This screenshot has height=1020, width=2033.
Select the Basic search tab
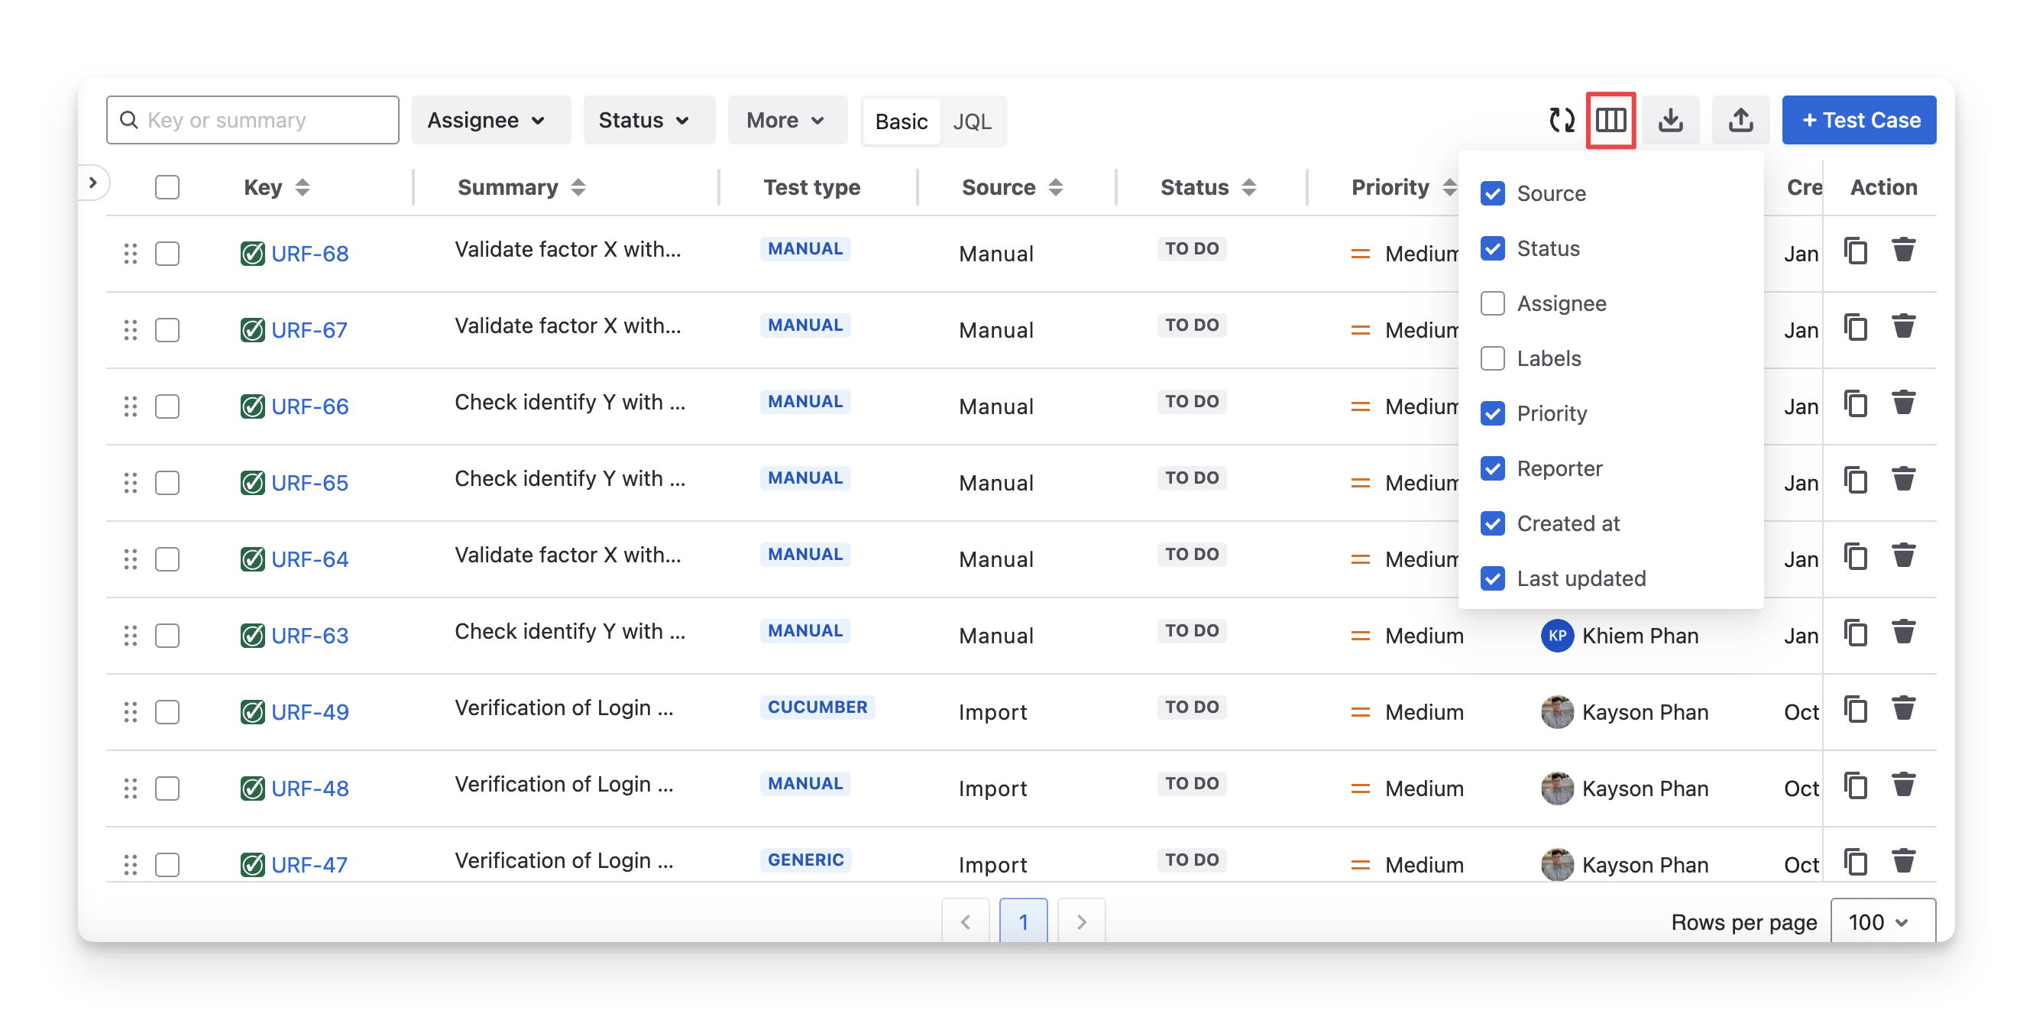902,121
